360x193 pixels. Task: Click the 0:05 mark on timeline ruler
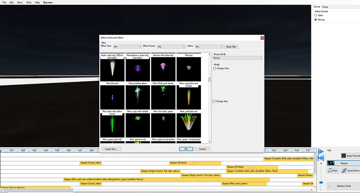coord(57,150)
